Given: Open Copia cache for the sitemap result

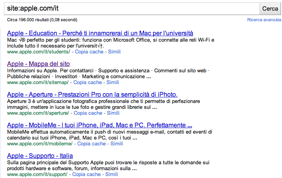Looking at the screenshot, I should pyautogui.click(x=87, y=83).
